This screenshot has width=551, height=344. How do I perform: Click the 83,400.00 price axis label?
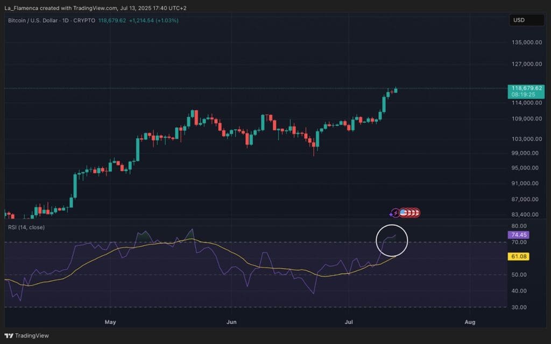(525, 214)
